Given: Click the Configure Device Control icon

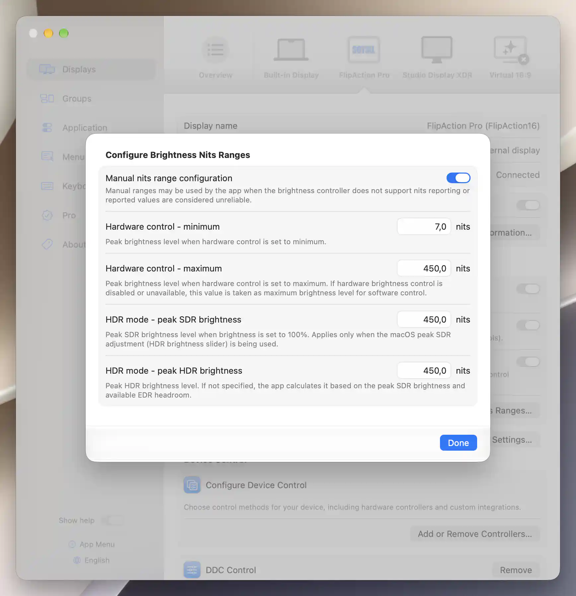Looking at the screenshot, I should pyautogui.click(x=192, y=485).
